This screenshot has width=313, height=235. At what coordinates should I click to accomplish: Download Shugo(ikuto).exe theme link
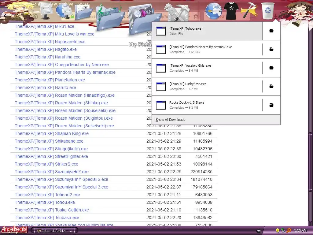[51, 149]
